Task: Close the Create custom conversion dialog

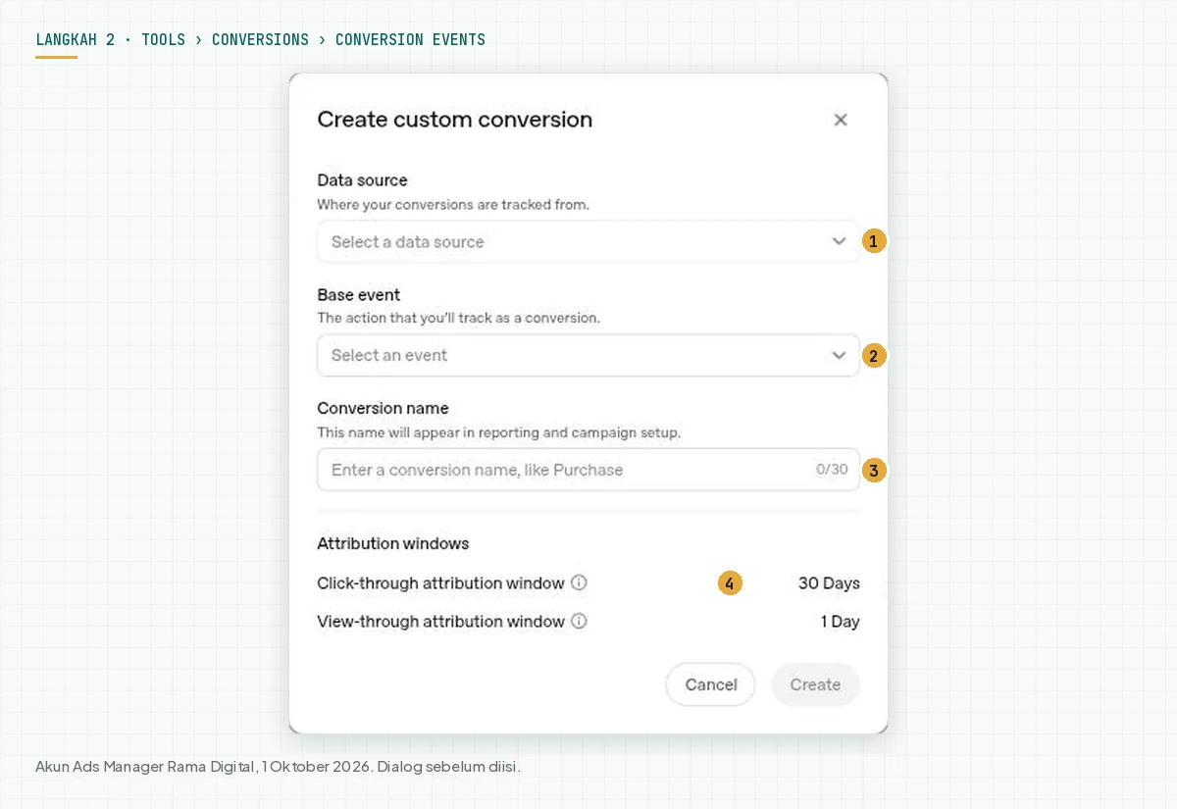Action: click(841, 120)
